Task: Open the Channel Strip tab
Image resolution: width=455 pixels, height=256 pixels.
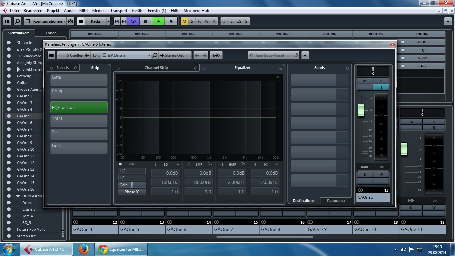Action: [156, 68]
